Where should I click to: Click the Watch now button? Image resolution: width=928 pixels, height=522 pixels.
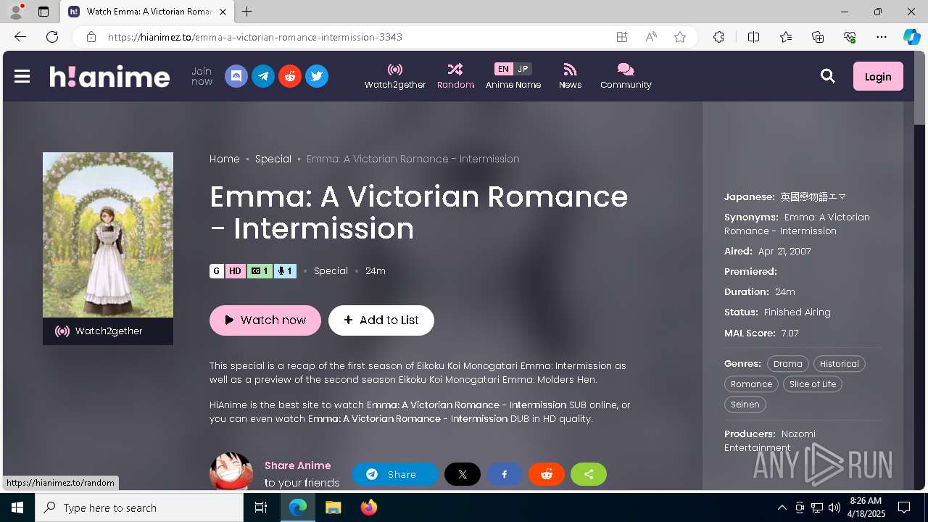point(265,320)
